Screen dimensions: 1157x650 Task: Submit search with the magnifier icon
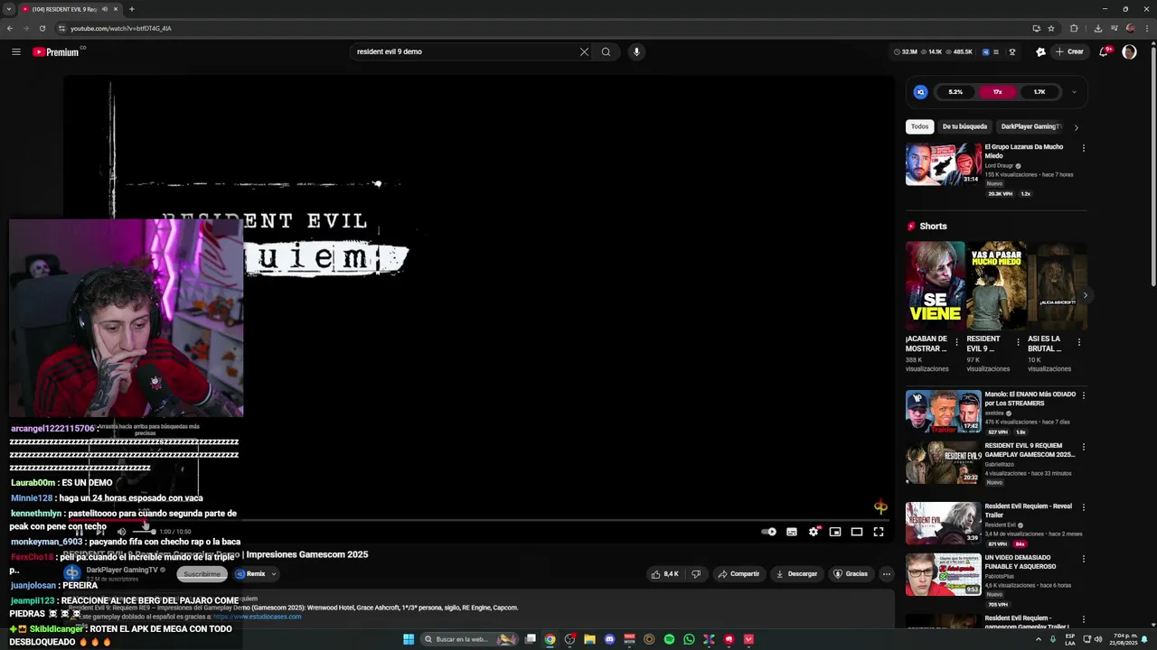[x=606, y=51]
